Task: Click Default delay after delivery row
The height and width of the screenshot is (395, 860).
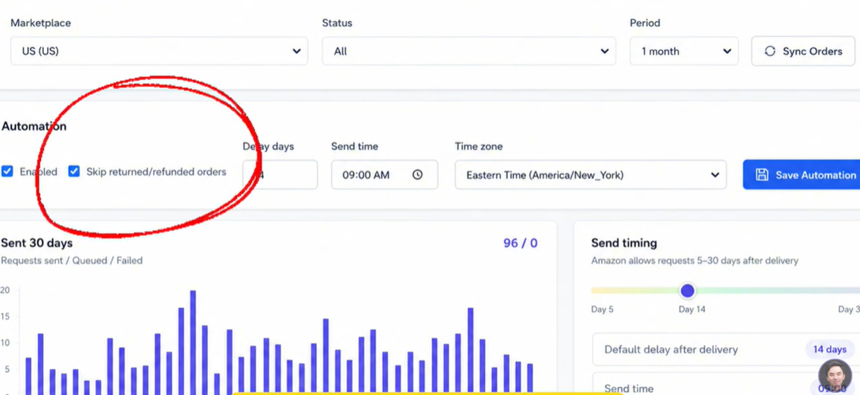Action: (726, 350)
